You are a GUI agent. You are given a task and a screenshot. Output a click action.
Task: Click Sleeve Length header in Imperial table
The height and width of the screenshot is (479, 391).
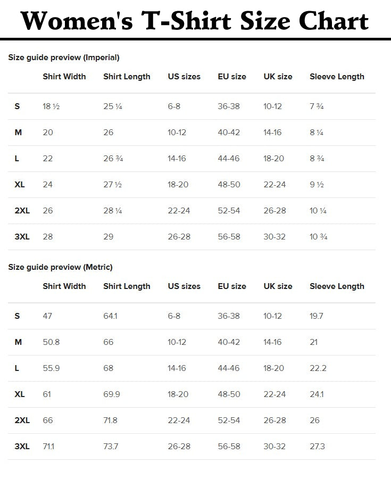pos(337,77)
